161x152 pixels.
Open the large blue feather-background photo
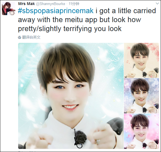click(71, 96)
